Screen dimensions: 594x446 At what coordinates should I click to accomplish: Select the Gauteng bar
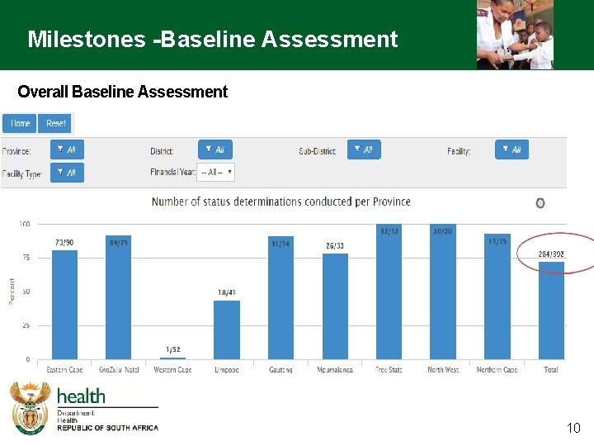[280, 297]
